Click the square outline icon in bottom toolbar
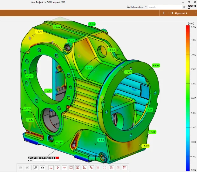Screen dimensions: 197x172 pos(71,167)
